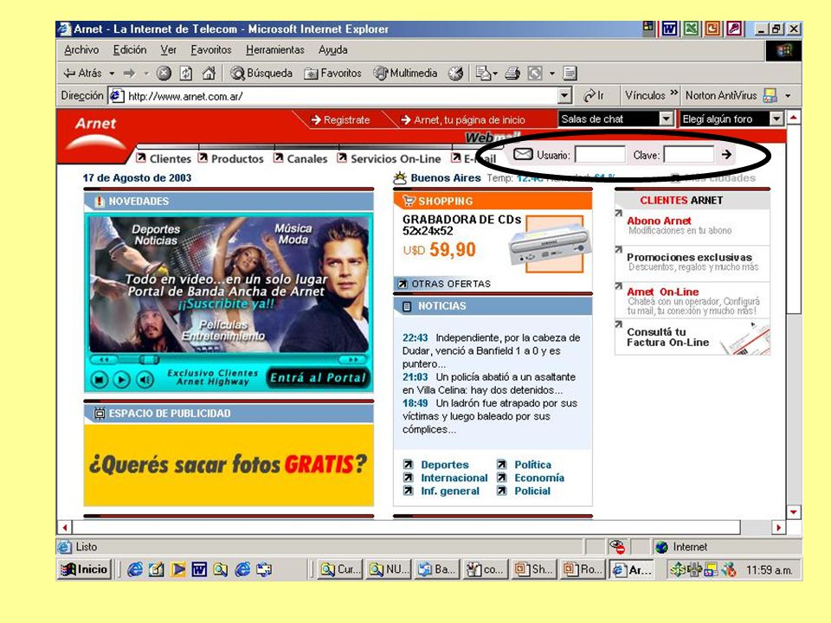Expand the Atrás back history dropdown arrow
This screenshot has height=623, width=831.
pyautogui.click(x=112, y=74)
